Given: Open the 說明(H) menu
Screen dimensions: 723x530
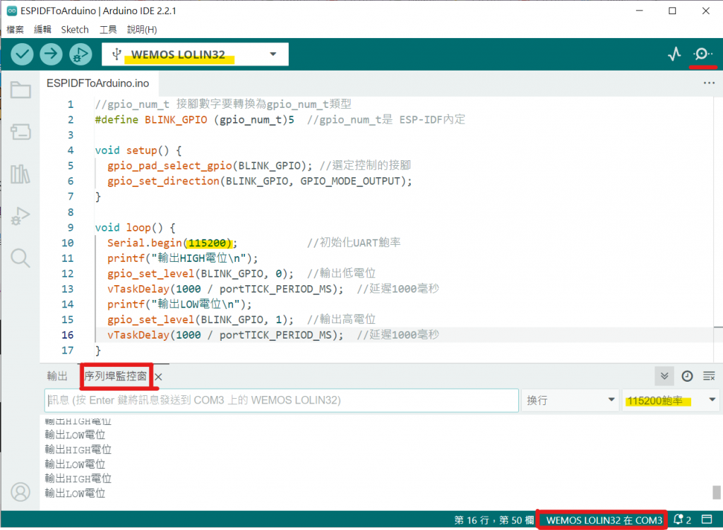Looking at the screenshot, I should pos(142,30).
